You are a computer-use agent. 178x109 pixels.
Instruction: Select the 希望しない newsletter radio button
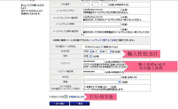pyautogui.click(x=96, y=87)
